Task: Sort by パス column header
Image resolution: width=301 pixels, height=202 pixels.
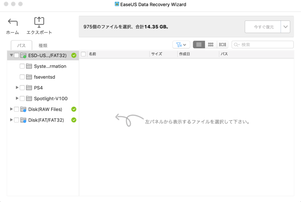Action: (x=256, y=54)
